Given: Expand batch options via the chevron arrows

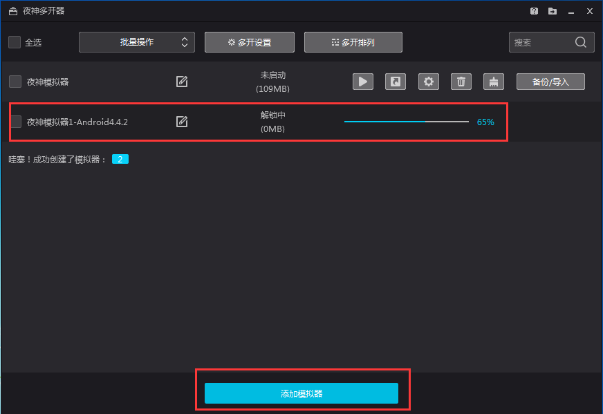Looking at the screenshot, I should coord(185,41).
